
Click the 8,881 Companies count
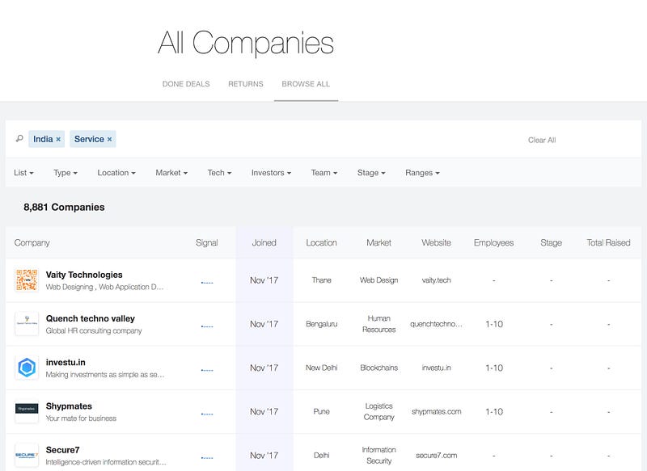point(64,207)
